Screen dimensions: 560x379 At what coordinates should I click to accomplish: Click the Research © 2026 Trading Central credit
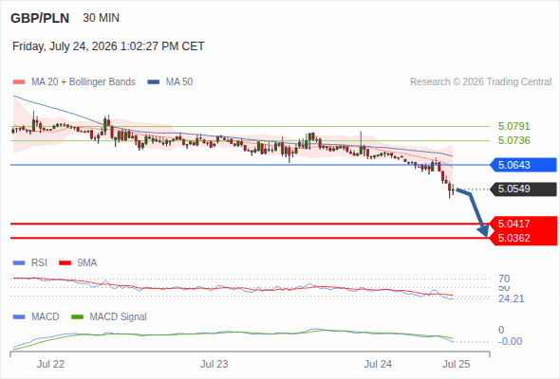(x=480, y=82)
